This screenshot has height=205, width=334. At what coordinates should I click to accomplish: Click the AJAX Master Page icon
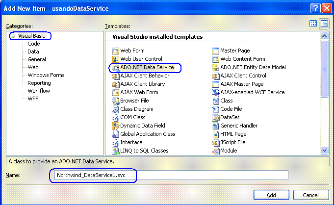point(215,84)
